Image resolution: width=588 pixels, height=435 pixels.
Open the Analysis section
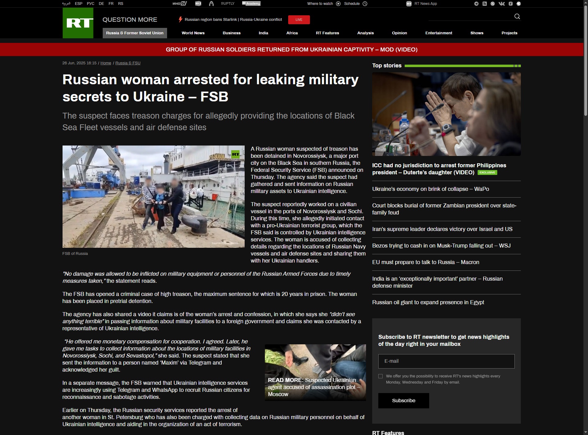coord(365,33)
